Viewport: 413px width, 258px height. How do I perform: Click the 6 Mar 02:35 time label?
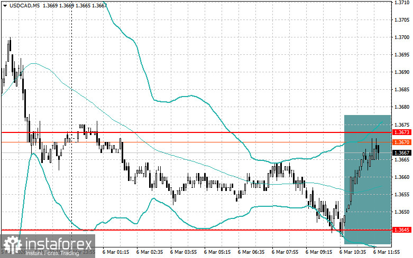coord(150,252)
